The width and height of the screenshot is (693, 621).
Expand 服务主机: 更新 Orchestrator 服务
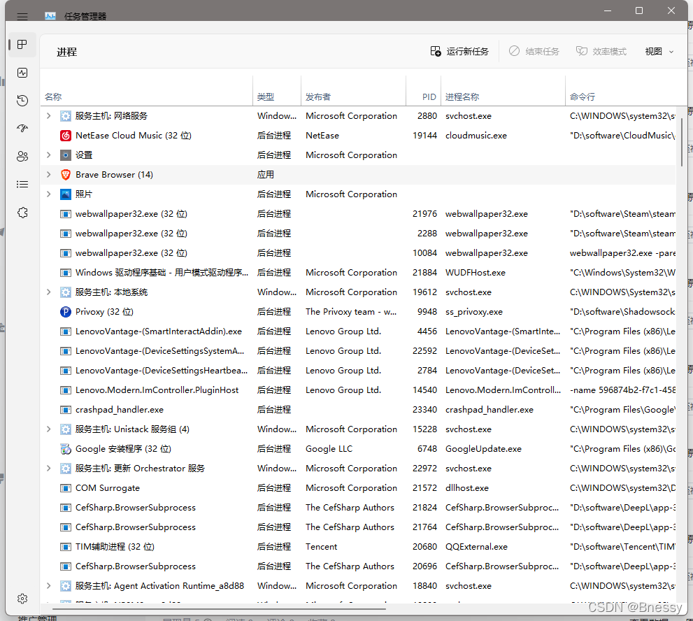(x=49, y=469)
